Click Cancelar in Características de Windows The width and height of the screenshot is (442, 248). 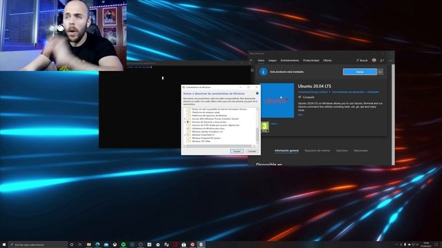click(251, 152)
